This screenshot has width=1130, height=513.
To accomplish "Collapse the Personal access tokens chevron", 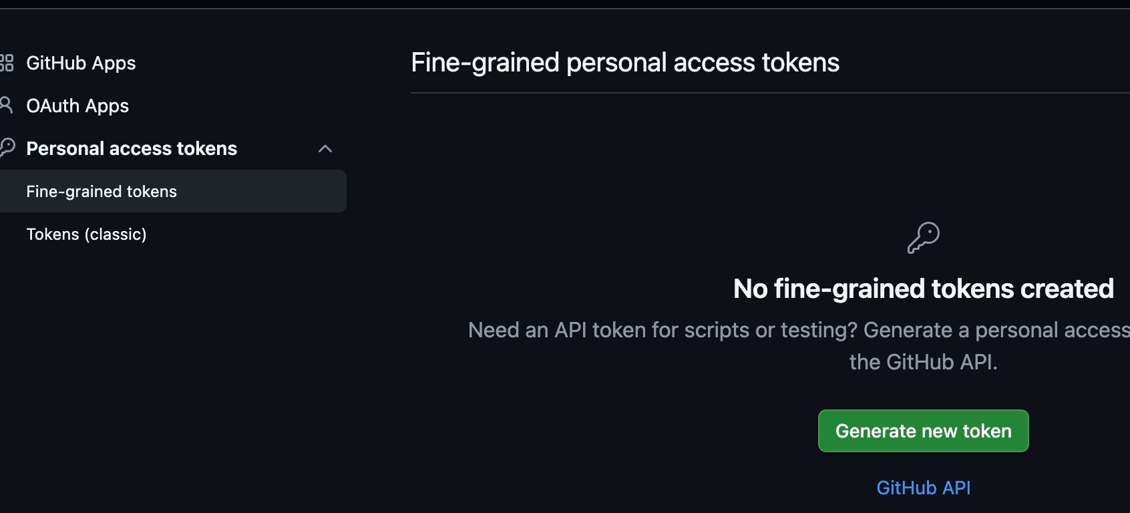I will pos(325,148).
